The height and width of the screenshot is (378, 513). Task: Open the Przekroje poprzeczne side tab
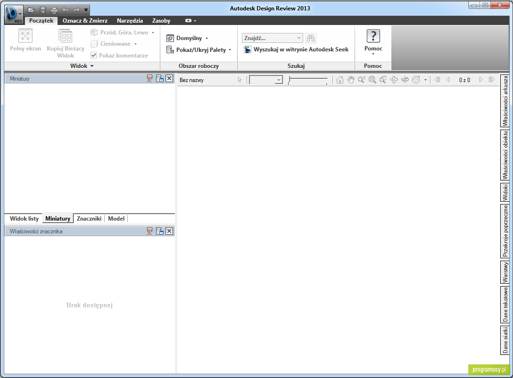[x=505, y=231]
